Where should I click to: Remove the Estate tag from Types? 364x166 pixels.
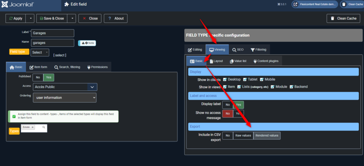point(32,127)
